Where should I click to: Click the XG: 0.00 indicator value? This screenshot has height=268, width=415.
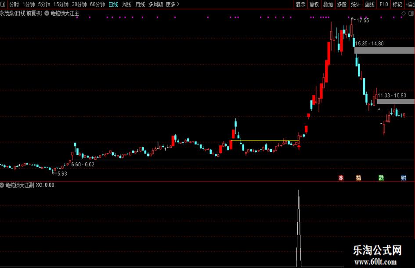(45, 185)
